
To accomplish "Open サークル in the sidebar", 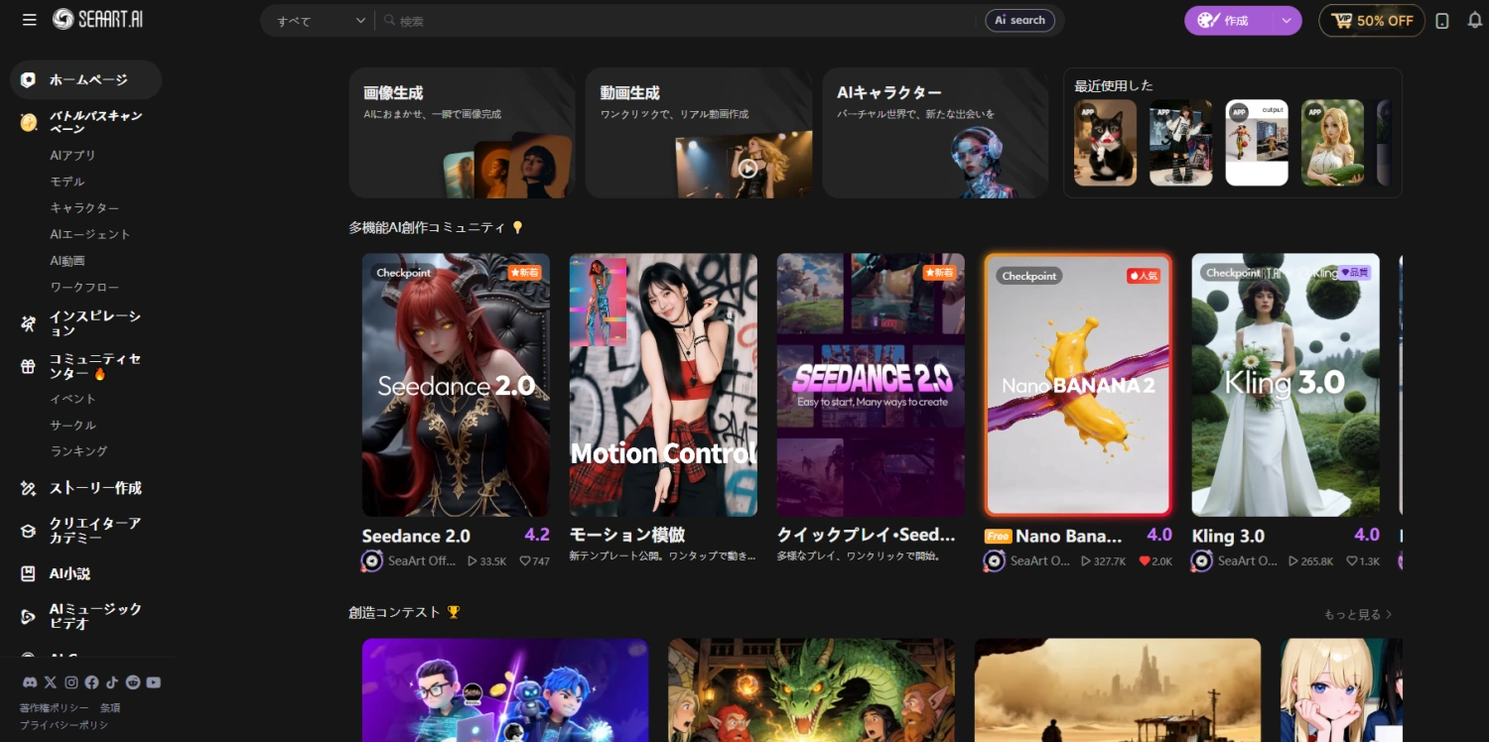I will (72, 425).
